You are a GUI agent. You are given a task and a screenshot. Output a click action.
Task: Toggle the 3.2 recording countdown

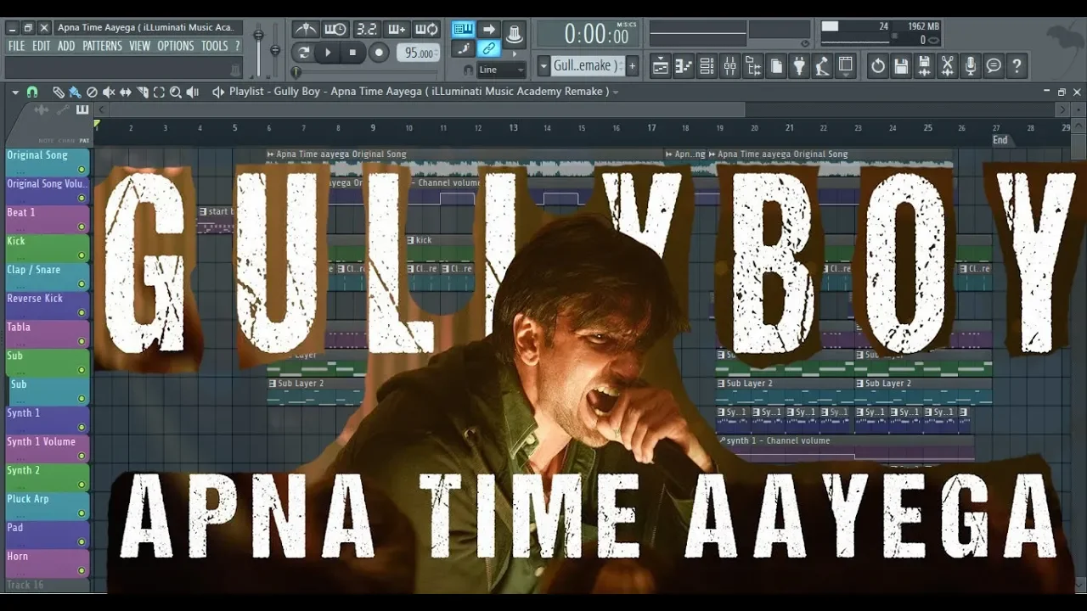click(366, 29)
